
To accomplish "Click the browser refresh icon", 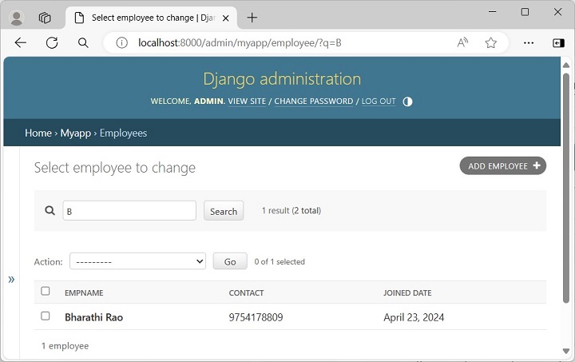I will pyautogui.click(x=52, y=43).
